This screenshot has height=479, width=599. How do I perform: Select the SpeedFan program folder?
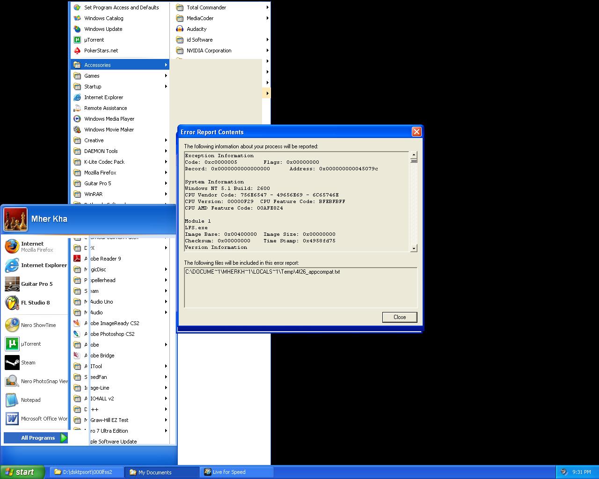click(x=120, y=377)
